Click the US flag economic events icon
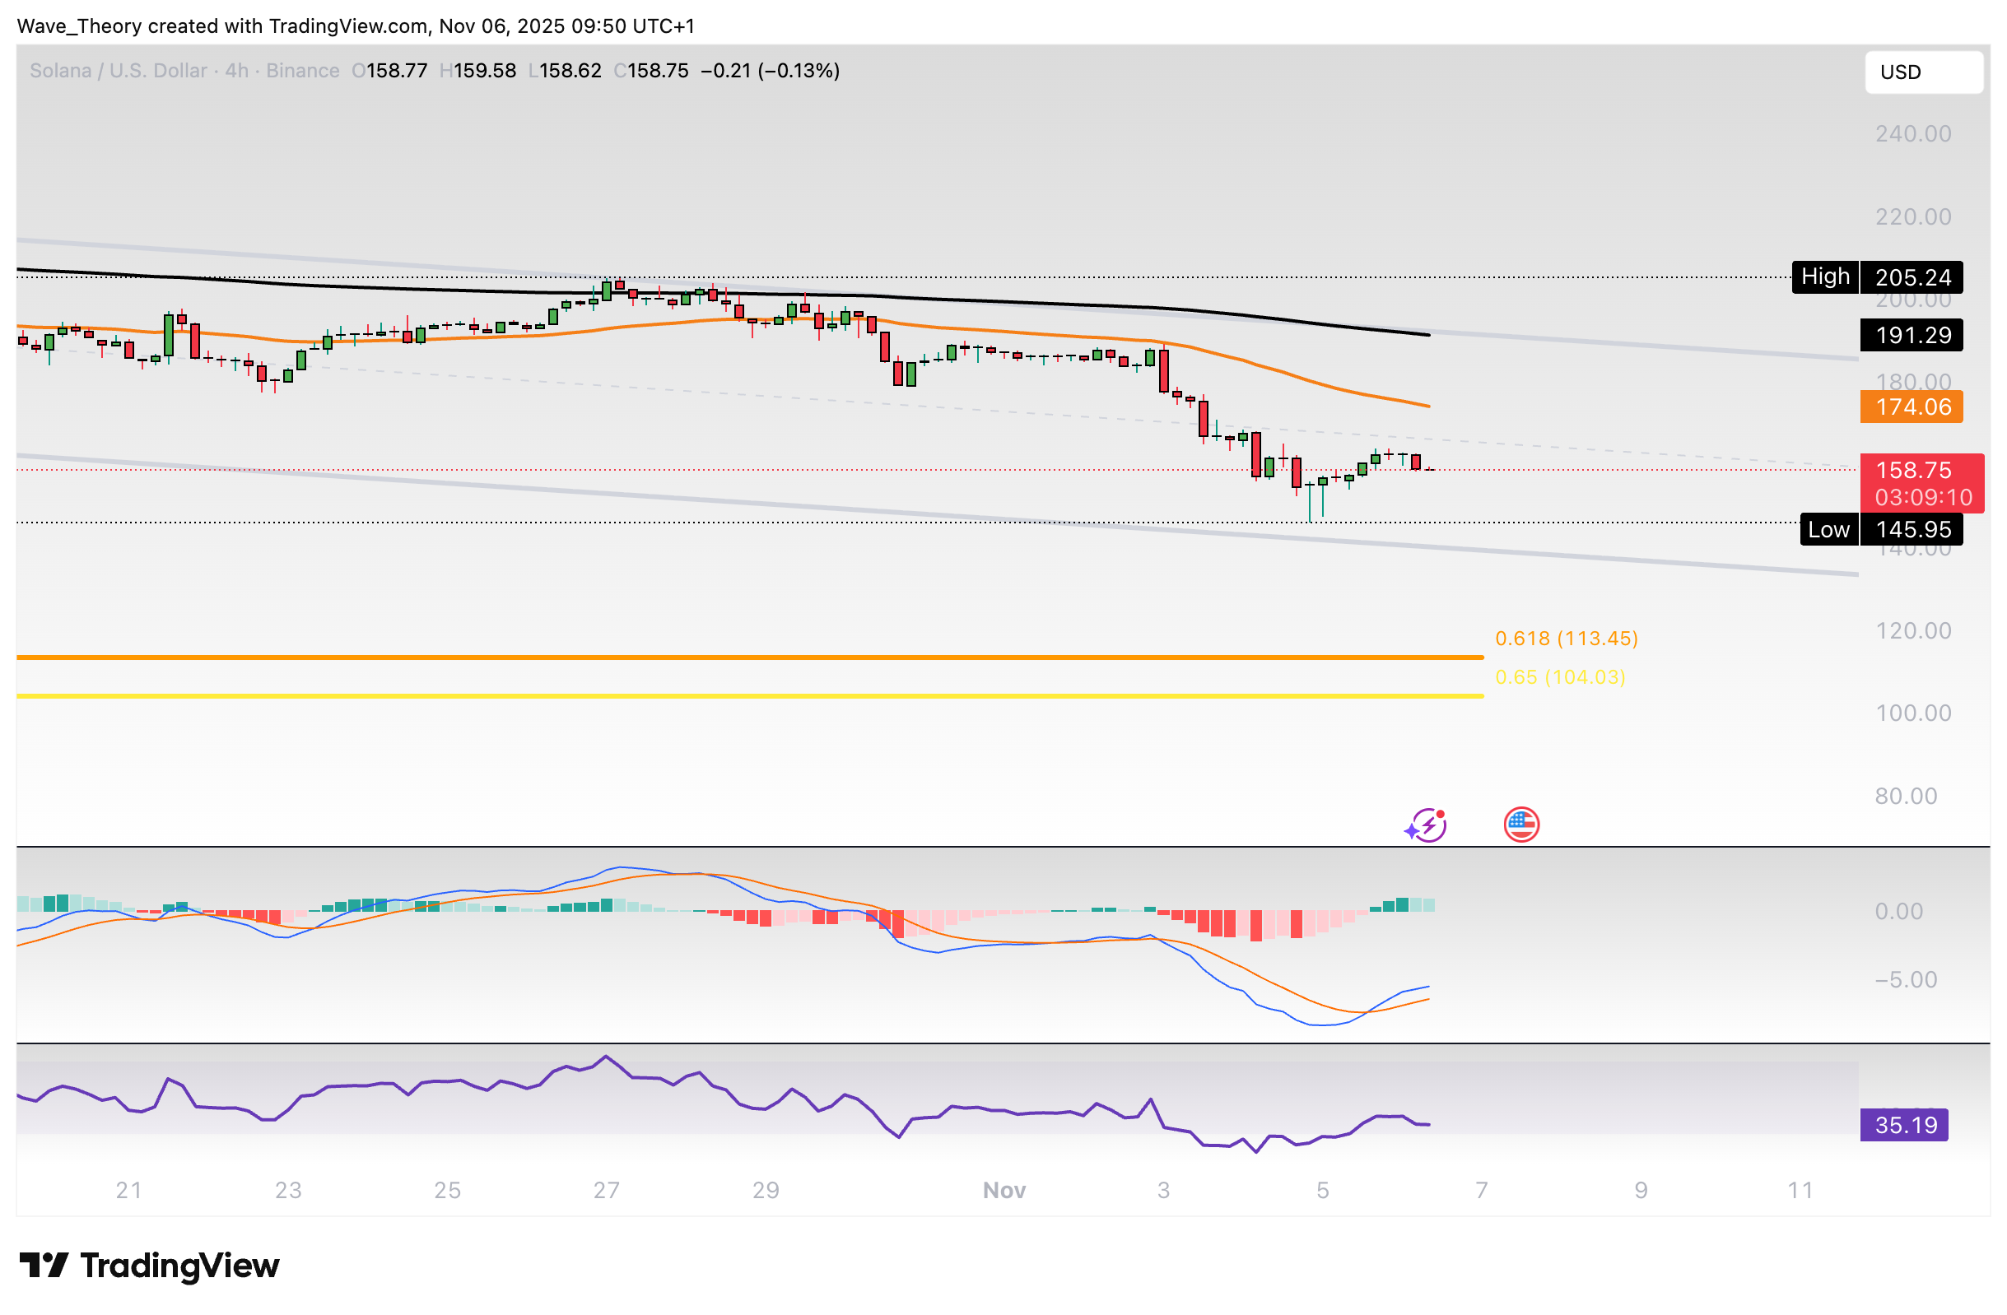2007x1315 pixels. [1522, 825]
